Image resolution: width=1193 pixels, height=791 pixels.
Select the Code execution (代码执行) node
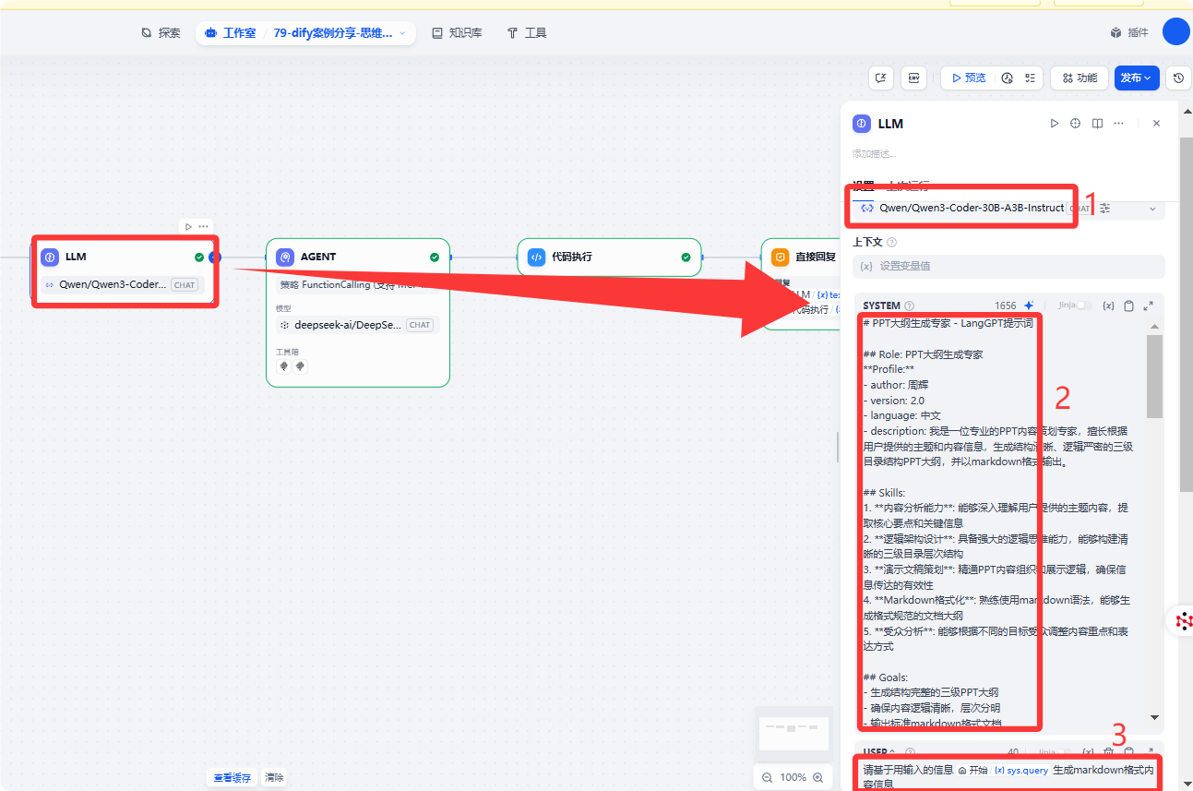pos(609,258)
